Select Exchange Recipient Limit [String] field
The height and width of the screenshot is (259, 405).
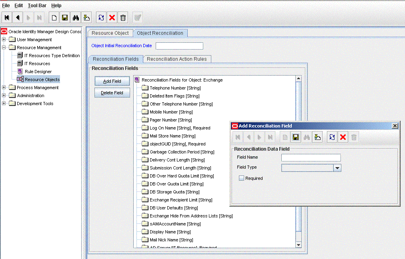181,200
